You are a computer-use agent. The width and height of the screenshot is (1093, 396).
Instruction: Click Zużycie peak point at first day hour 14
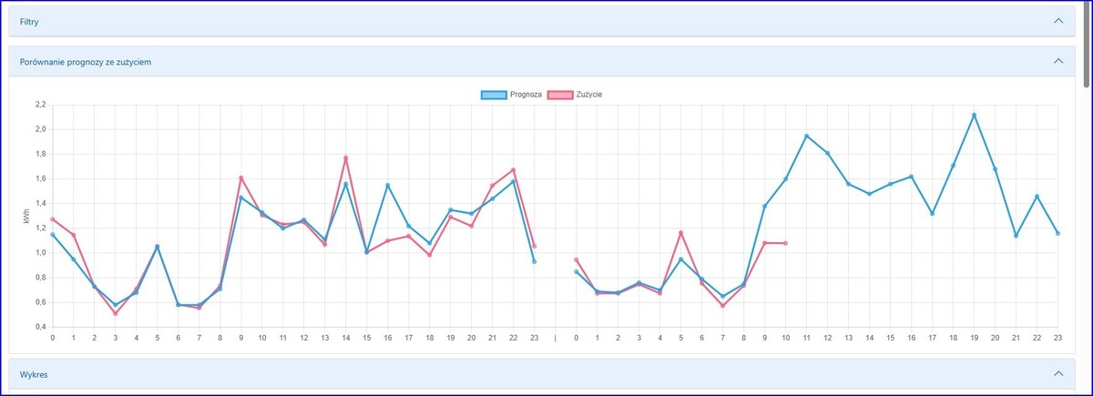coord(346,157)
